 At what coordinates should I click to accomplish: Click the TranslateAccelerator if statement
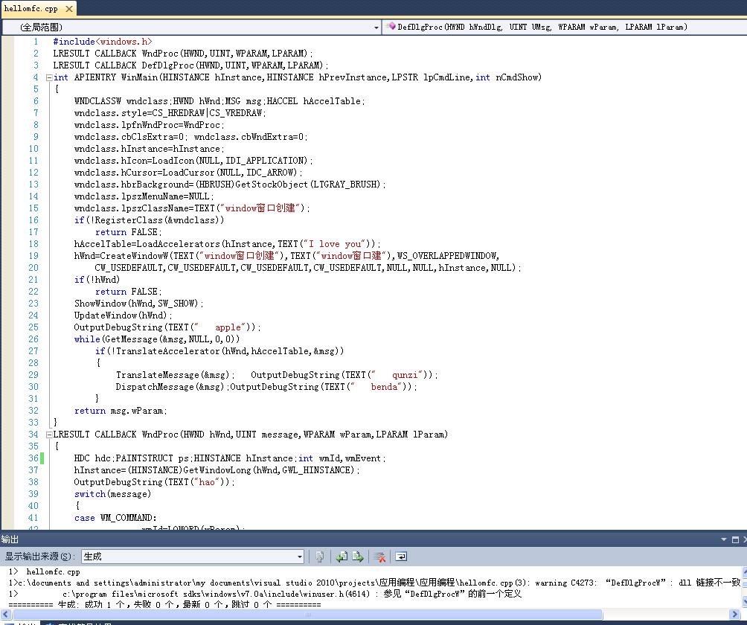coord(219,351)
